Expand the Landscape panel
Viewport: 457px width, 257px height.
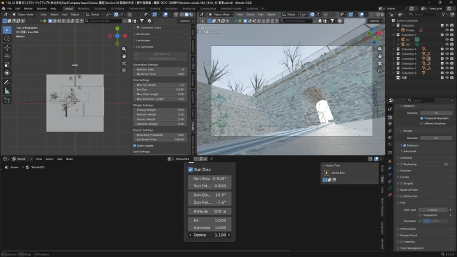135,40
